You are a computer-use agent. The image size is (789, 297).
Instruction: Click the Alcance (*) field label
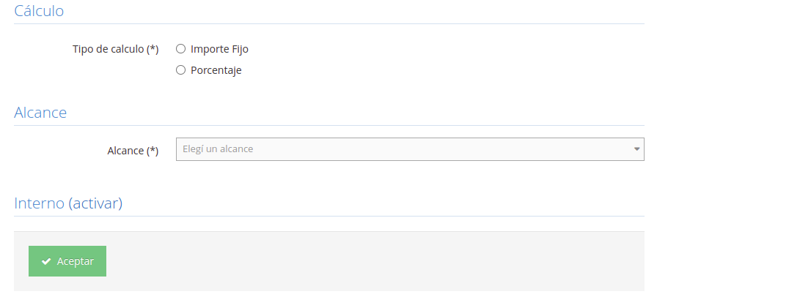pyautogui.click(x=133, y=151)
